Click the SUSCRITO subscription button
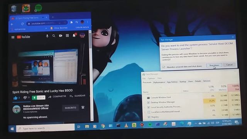The image size is (247, 139). coord(70,108)
